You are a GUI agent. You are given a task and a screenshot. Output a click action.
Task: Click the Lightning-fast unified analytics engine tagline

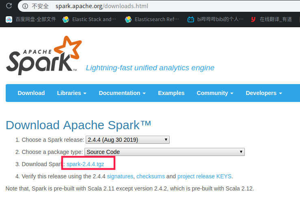point(150,68)
